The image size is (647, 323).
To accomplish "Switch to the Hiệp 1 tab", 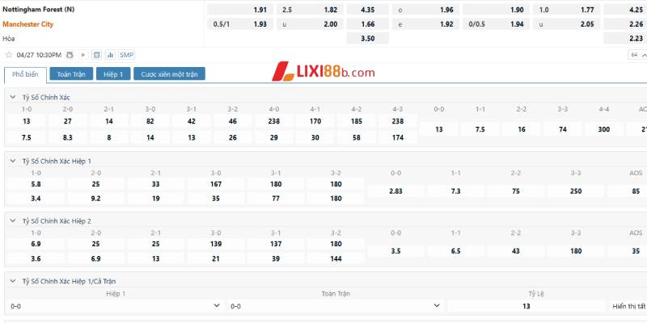I will coord(113,73).
